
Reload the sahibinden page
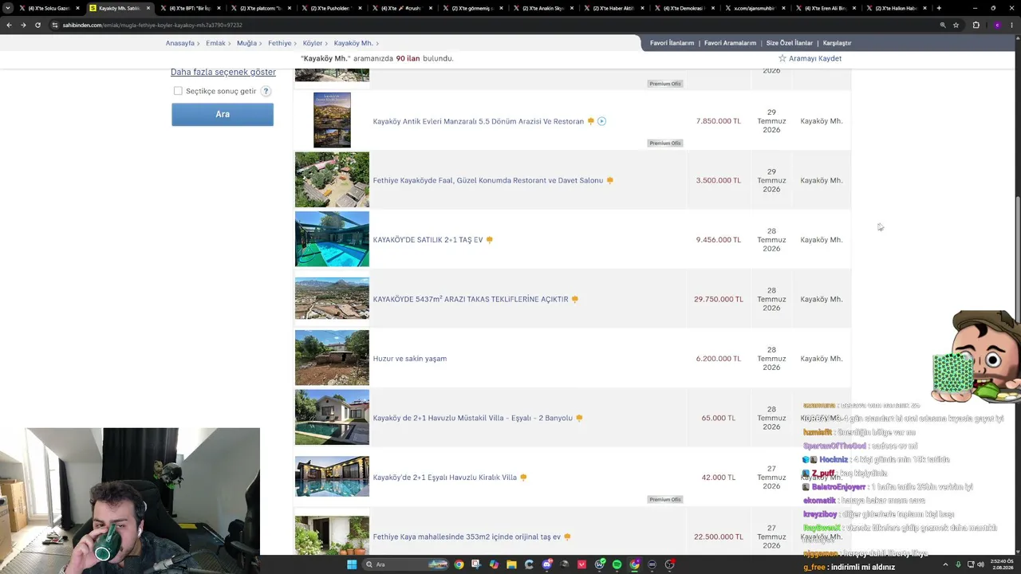click(x=37, y=25)
